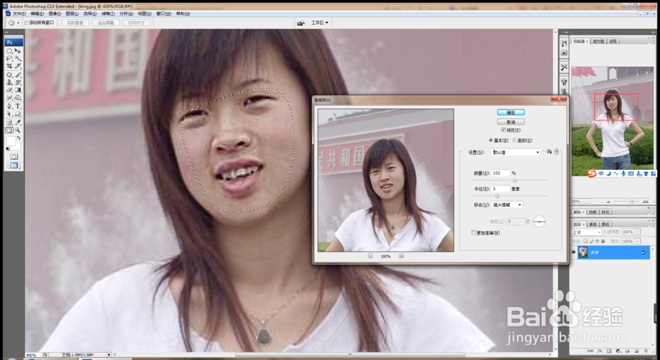Click 确定 in the Smart Sharpen dialog
This screenshot has height=360, width=660.
pos(511,112)
